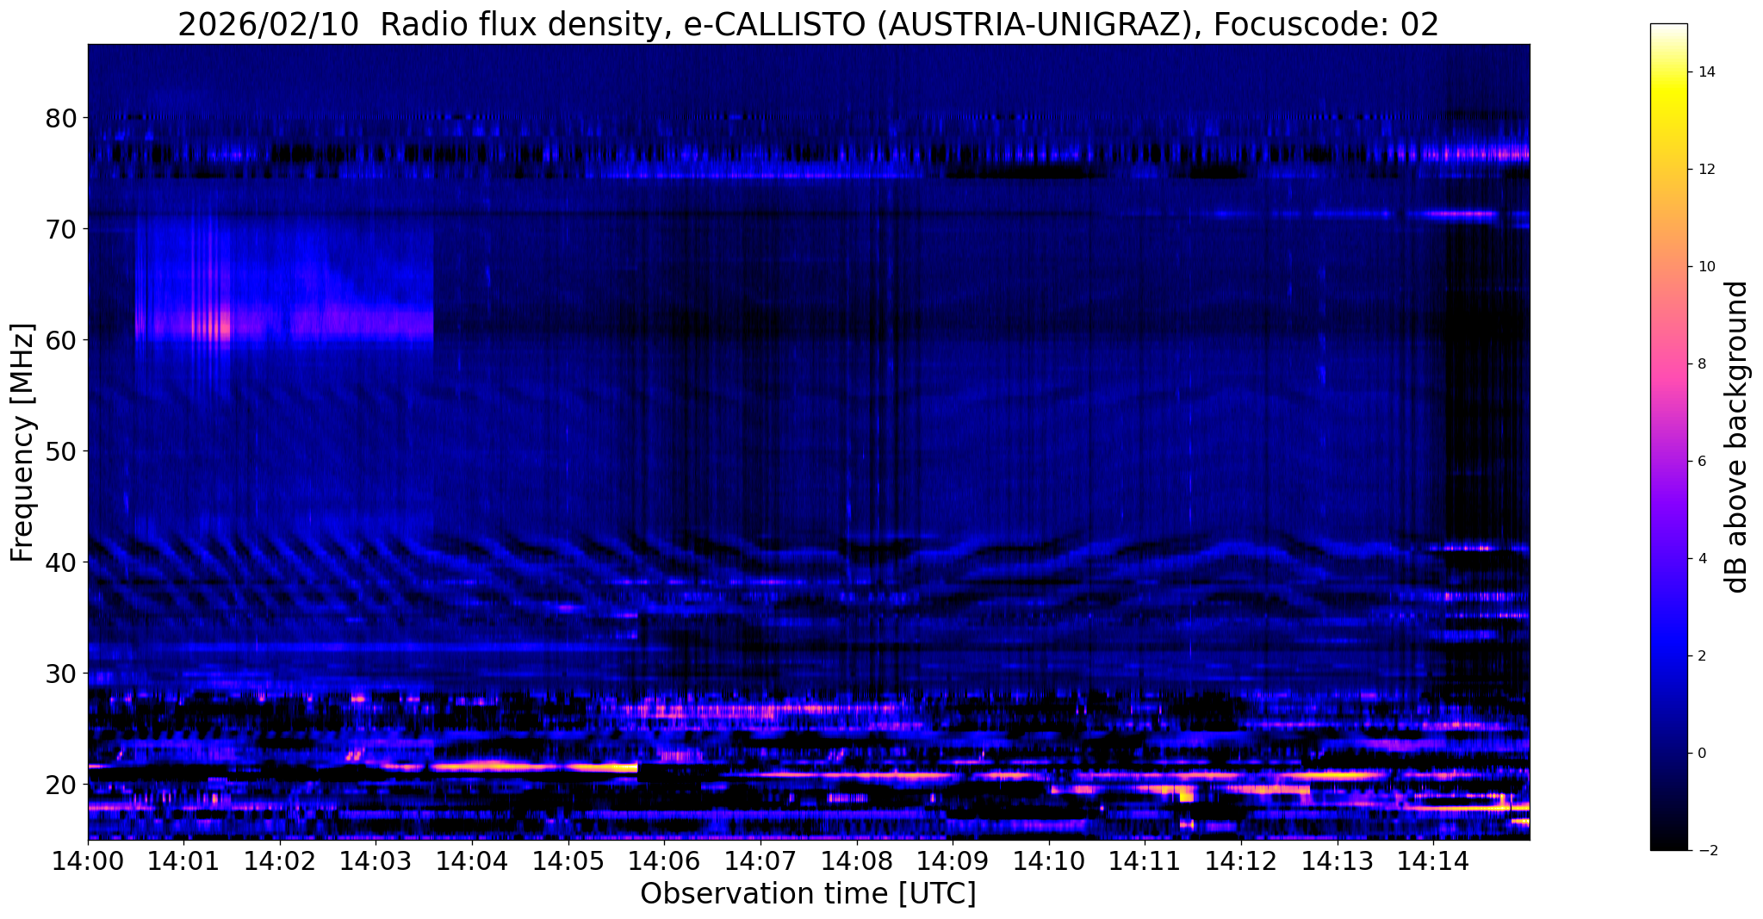Select the 60 MHz frequency tick label
This screenshot has height=919, width=1763.
coord(60,340)
